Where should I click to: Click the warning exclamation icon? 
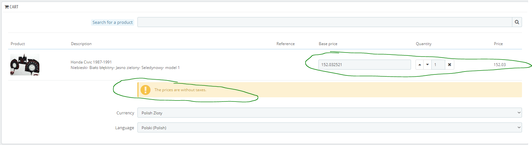[x=146, y=90]
